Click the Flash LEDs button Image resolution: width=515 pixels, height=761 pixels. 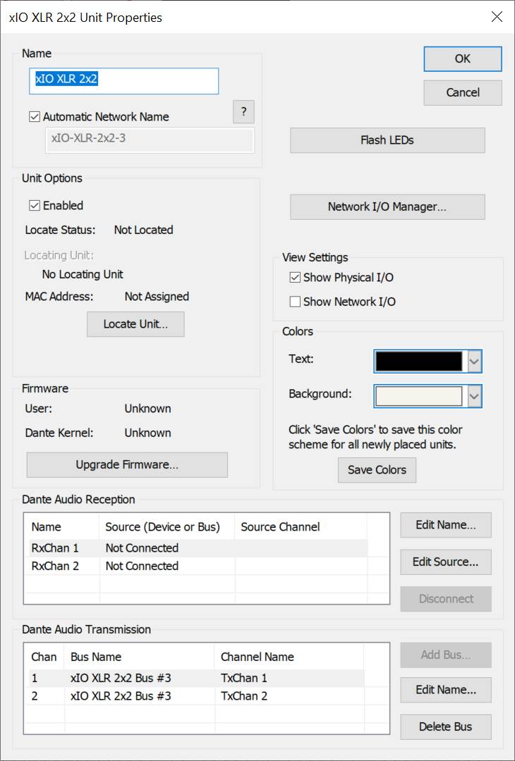pos(387,140)
